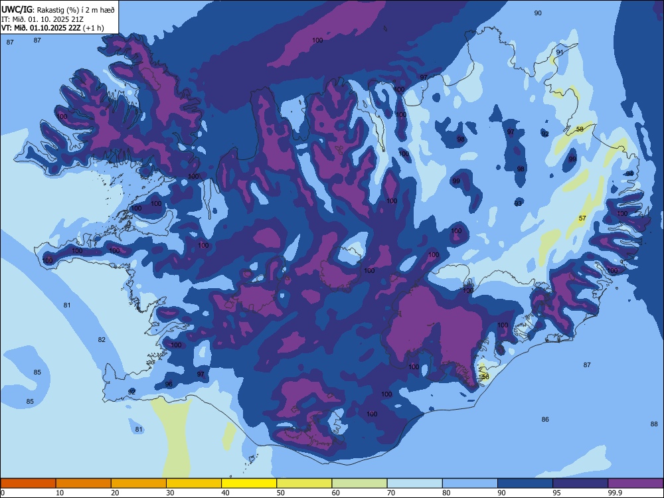Image resolution: width=664 pixels, height=498 pixels.
Task: Click the 'IT: Mið. 01. 10. 2025 21Z' line
Action: (42, 19)
